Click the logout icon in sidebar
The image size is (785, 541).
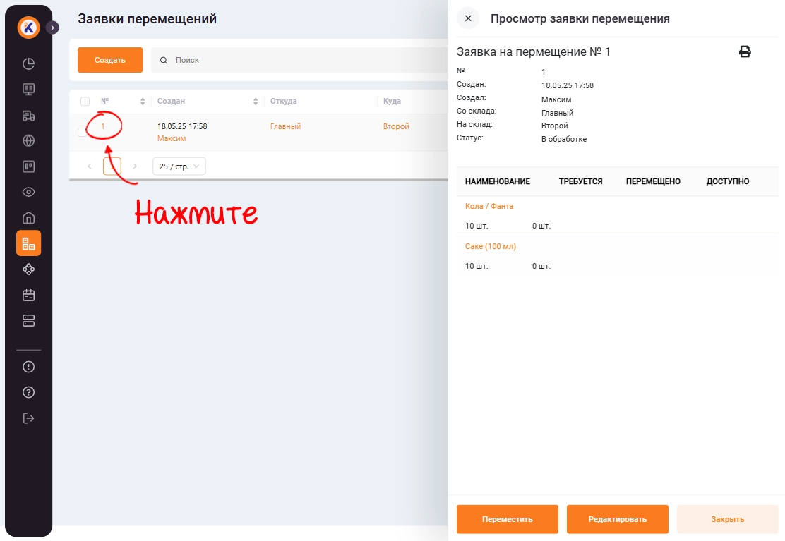(x=29, y=418)
